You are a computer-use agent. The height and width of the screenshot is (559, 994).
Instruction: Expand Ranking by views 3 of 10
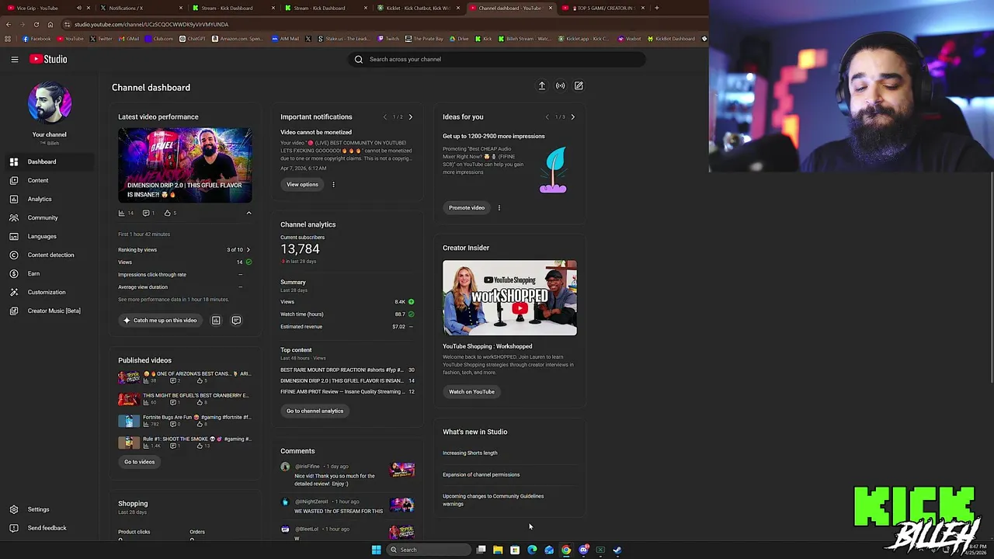(185, 250)
